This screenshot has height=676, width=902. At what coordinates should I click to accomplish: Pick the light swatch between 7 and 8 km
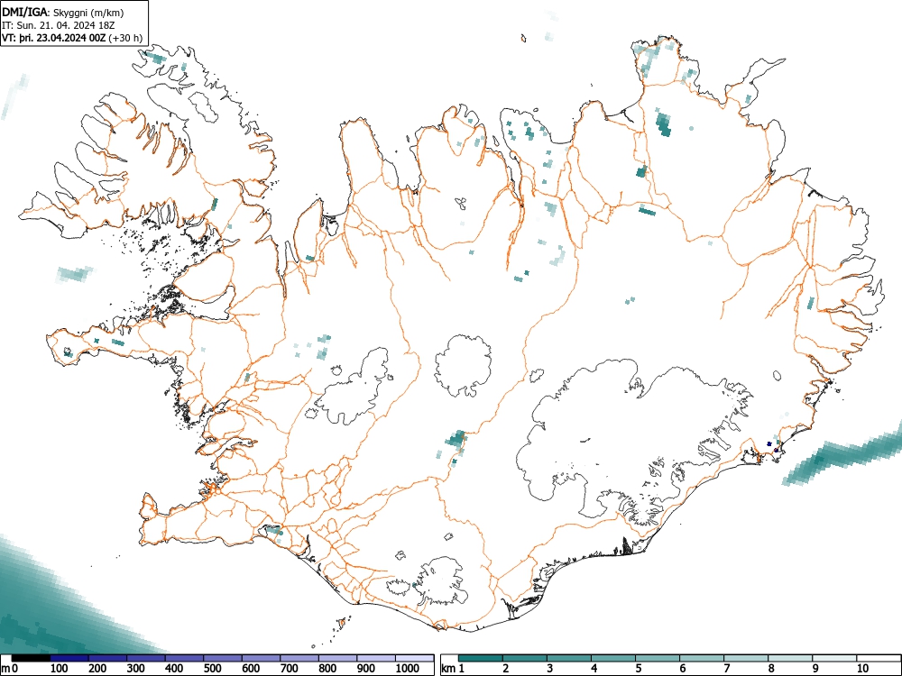click(x=746, y=658)
